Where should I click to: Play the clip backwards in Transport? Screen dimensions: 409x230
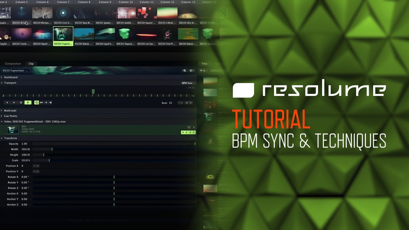click(7, 103)
